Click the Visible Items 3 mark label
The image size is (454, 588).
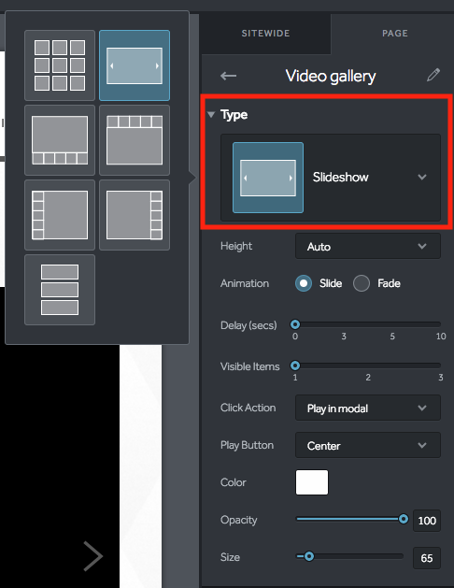click(x=441, y=378)
